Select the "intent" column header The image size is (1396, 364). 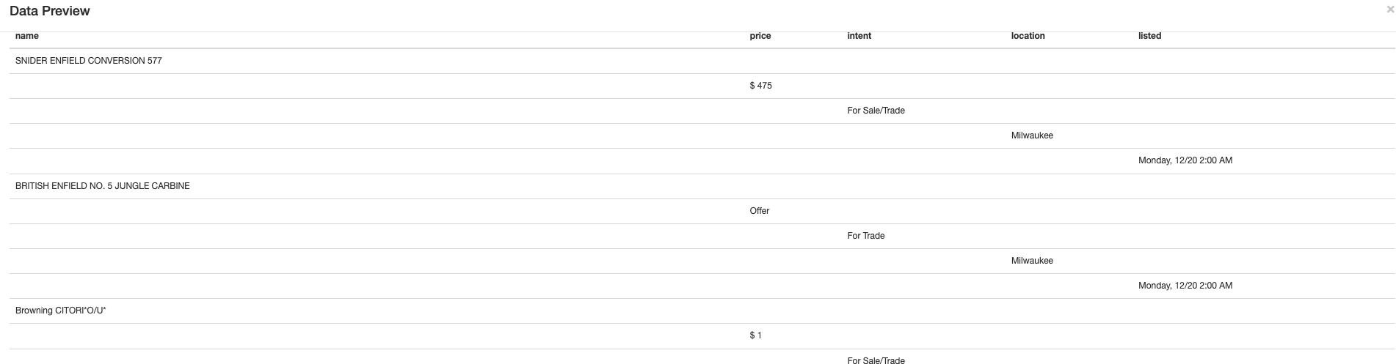tap(859, 36)
